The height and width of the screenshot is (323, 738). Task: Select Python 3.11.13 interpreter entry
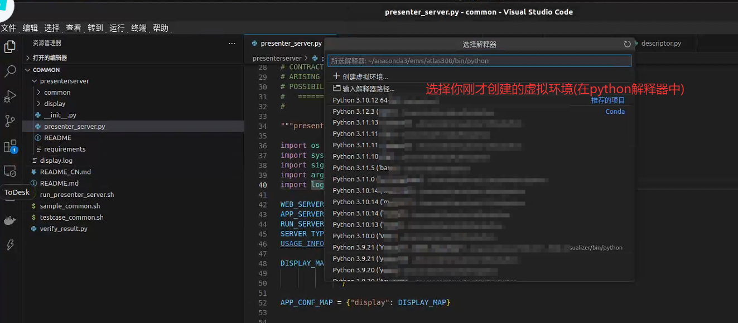[x=479, y=122]
